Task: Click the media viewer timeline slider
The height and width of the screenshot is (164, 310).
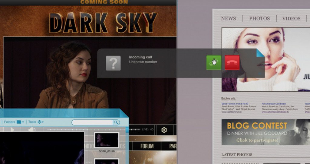Action: click(x=85, y=130)
